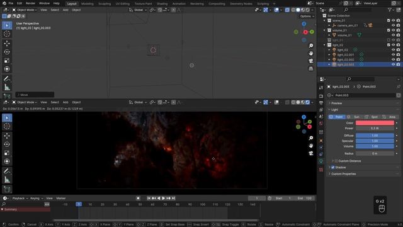Select the Rotate tool in lower viewport
Image resolution: width=403 pixels, height=227 pixels.
tap(7, 144)
